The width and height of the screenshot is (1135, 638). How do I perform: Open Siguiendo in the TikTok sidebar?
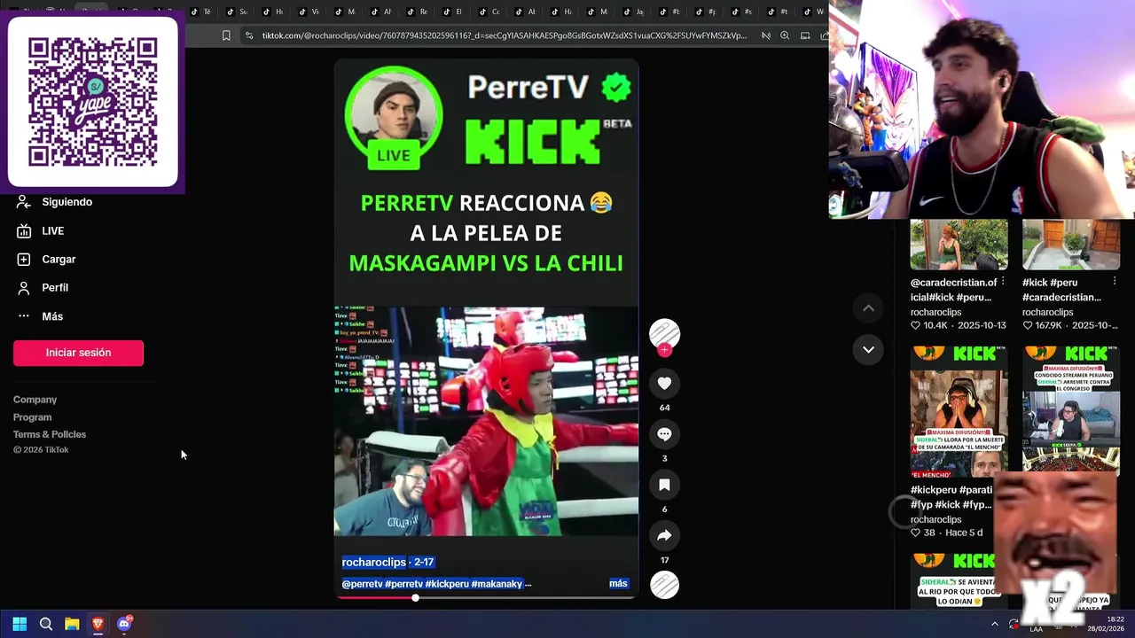point(54,202)
